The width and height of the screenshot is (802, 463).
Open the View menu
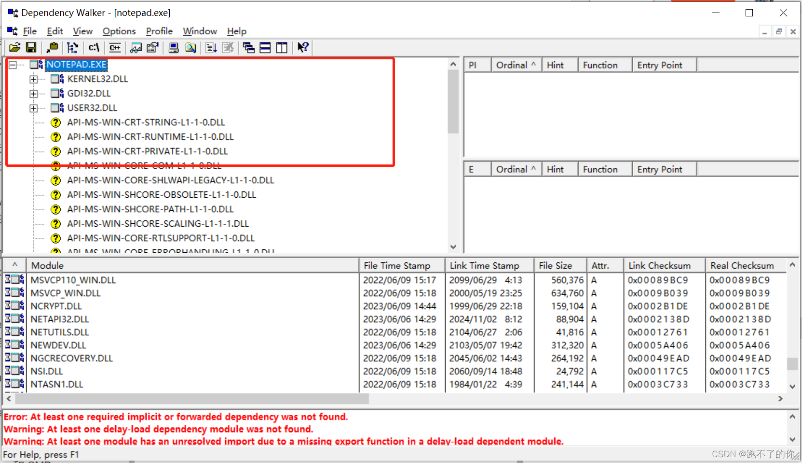(82, 31)
